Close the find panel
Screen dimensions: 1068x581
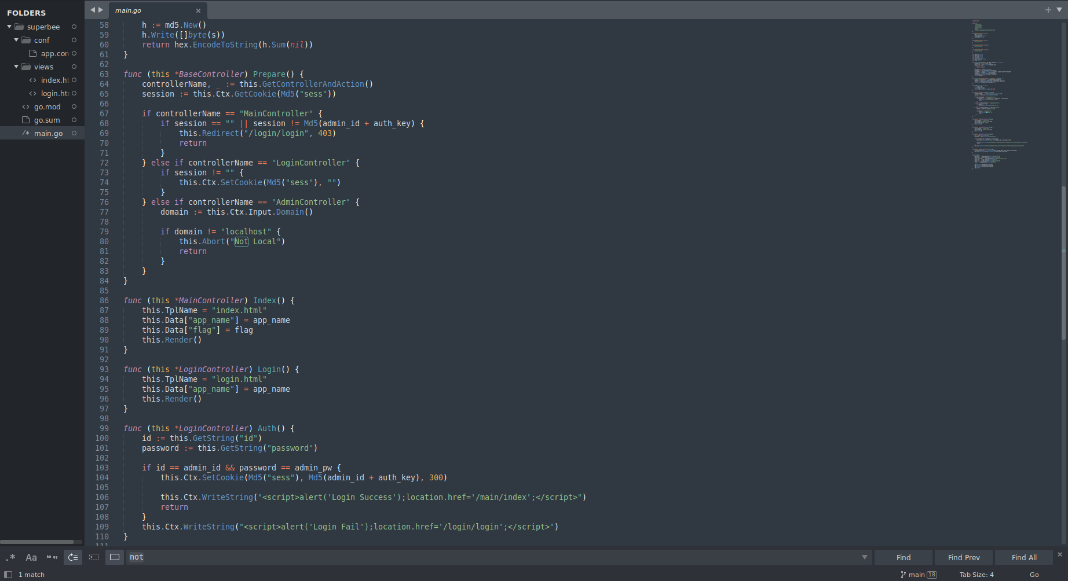click(x=1060, y=554)
